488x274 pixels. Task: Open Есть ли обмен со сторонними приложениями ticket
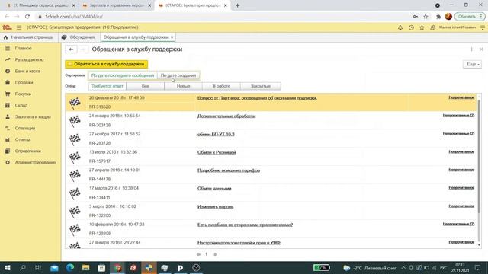pos(245,225)
